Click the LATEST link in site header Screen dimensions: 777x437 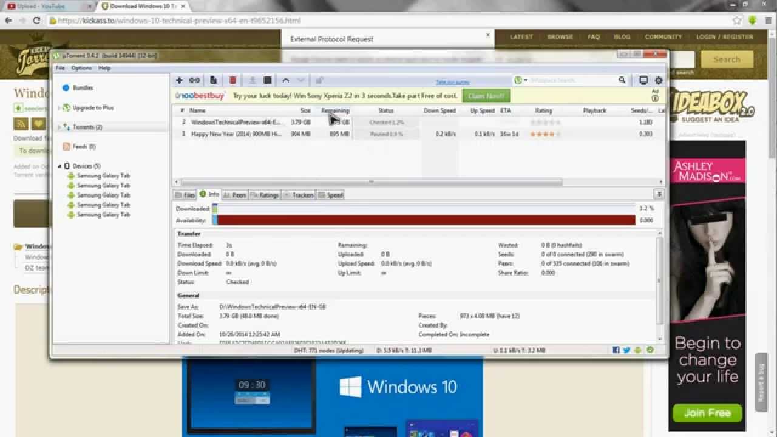click(x=521, y=36)
